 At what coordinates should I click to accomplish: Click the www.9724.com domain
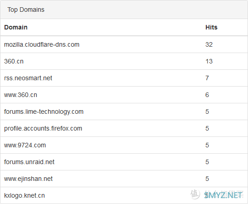coord(25,145)
